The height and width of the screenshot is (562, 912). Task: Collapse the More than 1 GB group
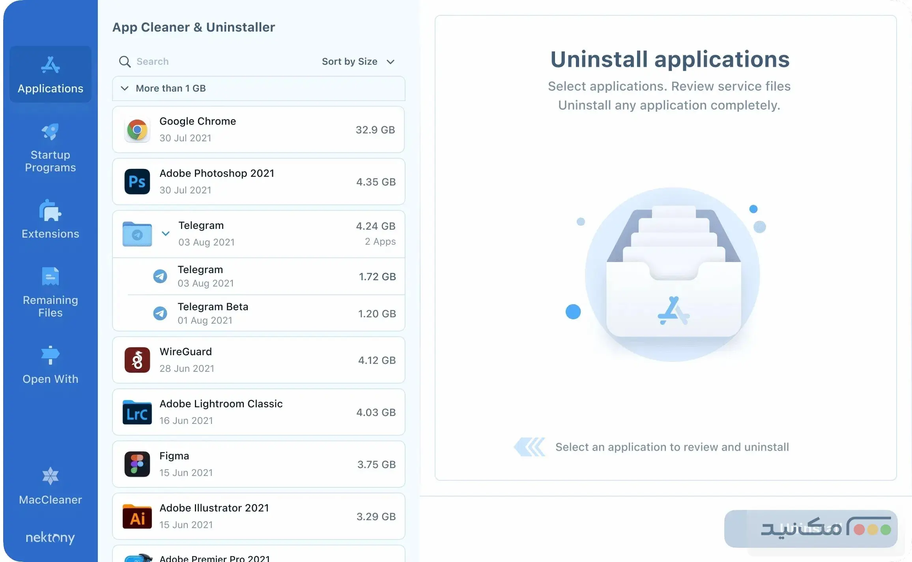point(125,88)
